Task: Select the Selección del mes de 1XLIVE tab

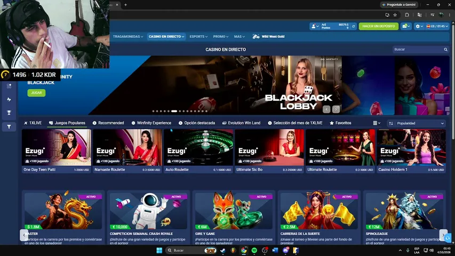Action: pyautogui.click(x=295, y=123)
